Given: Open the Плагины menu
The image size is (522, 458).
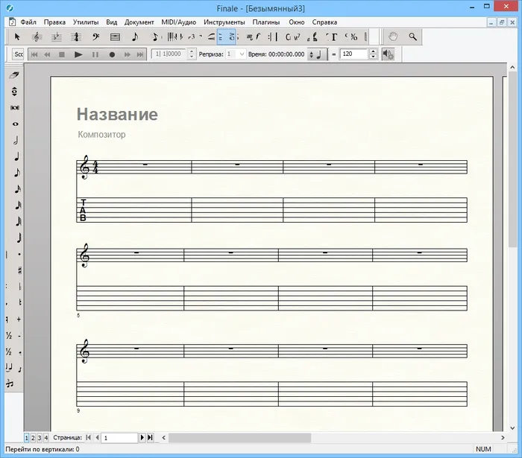Looking at the screenshot, I should click(x=265, y=22).
